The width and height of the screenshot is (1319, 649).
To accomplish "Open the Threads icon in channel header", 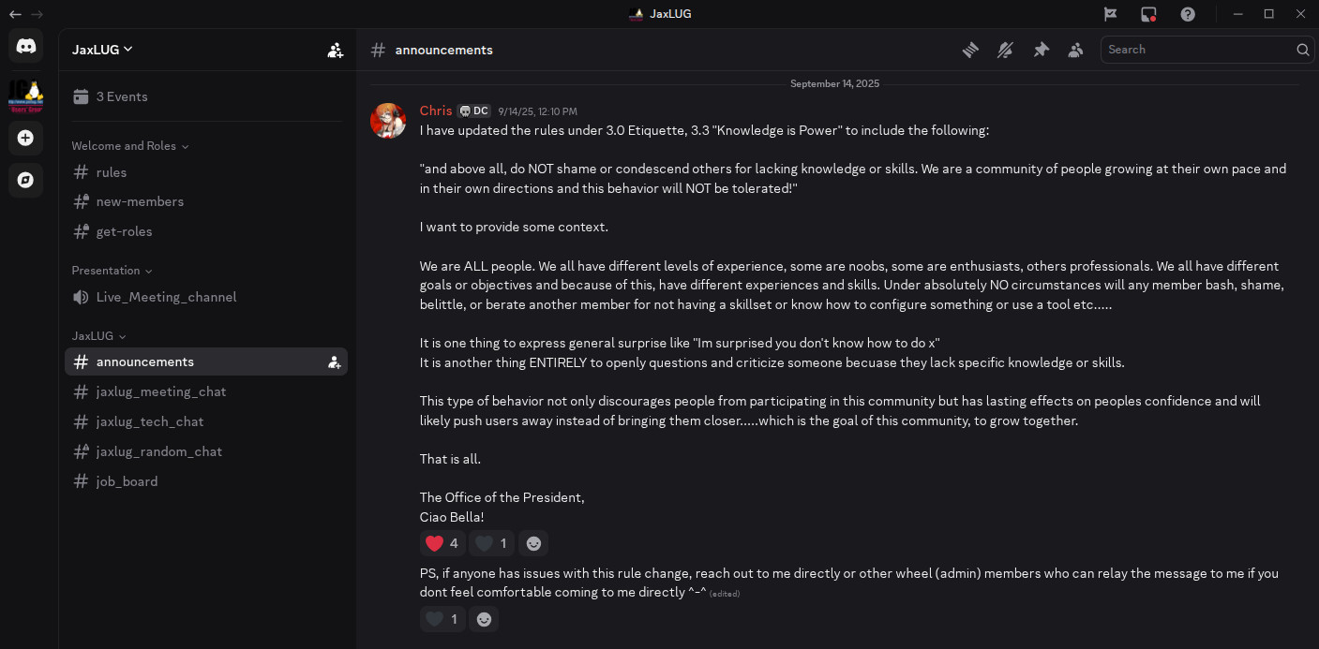I will [x=970, y=51].
